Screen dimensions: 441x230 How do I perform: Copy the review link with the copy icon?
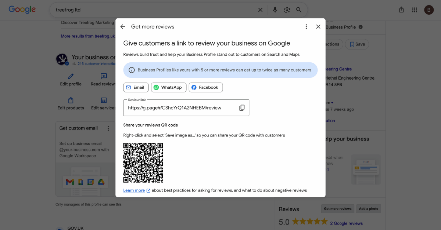click(x=242, y=108)
